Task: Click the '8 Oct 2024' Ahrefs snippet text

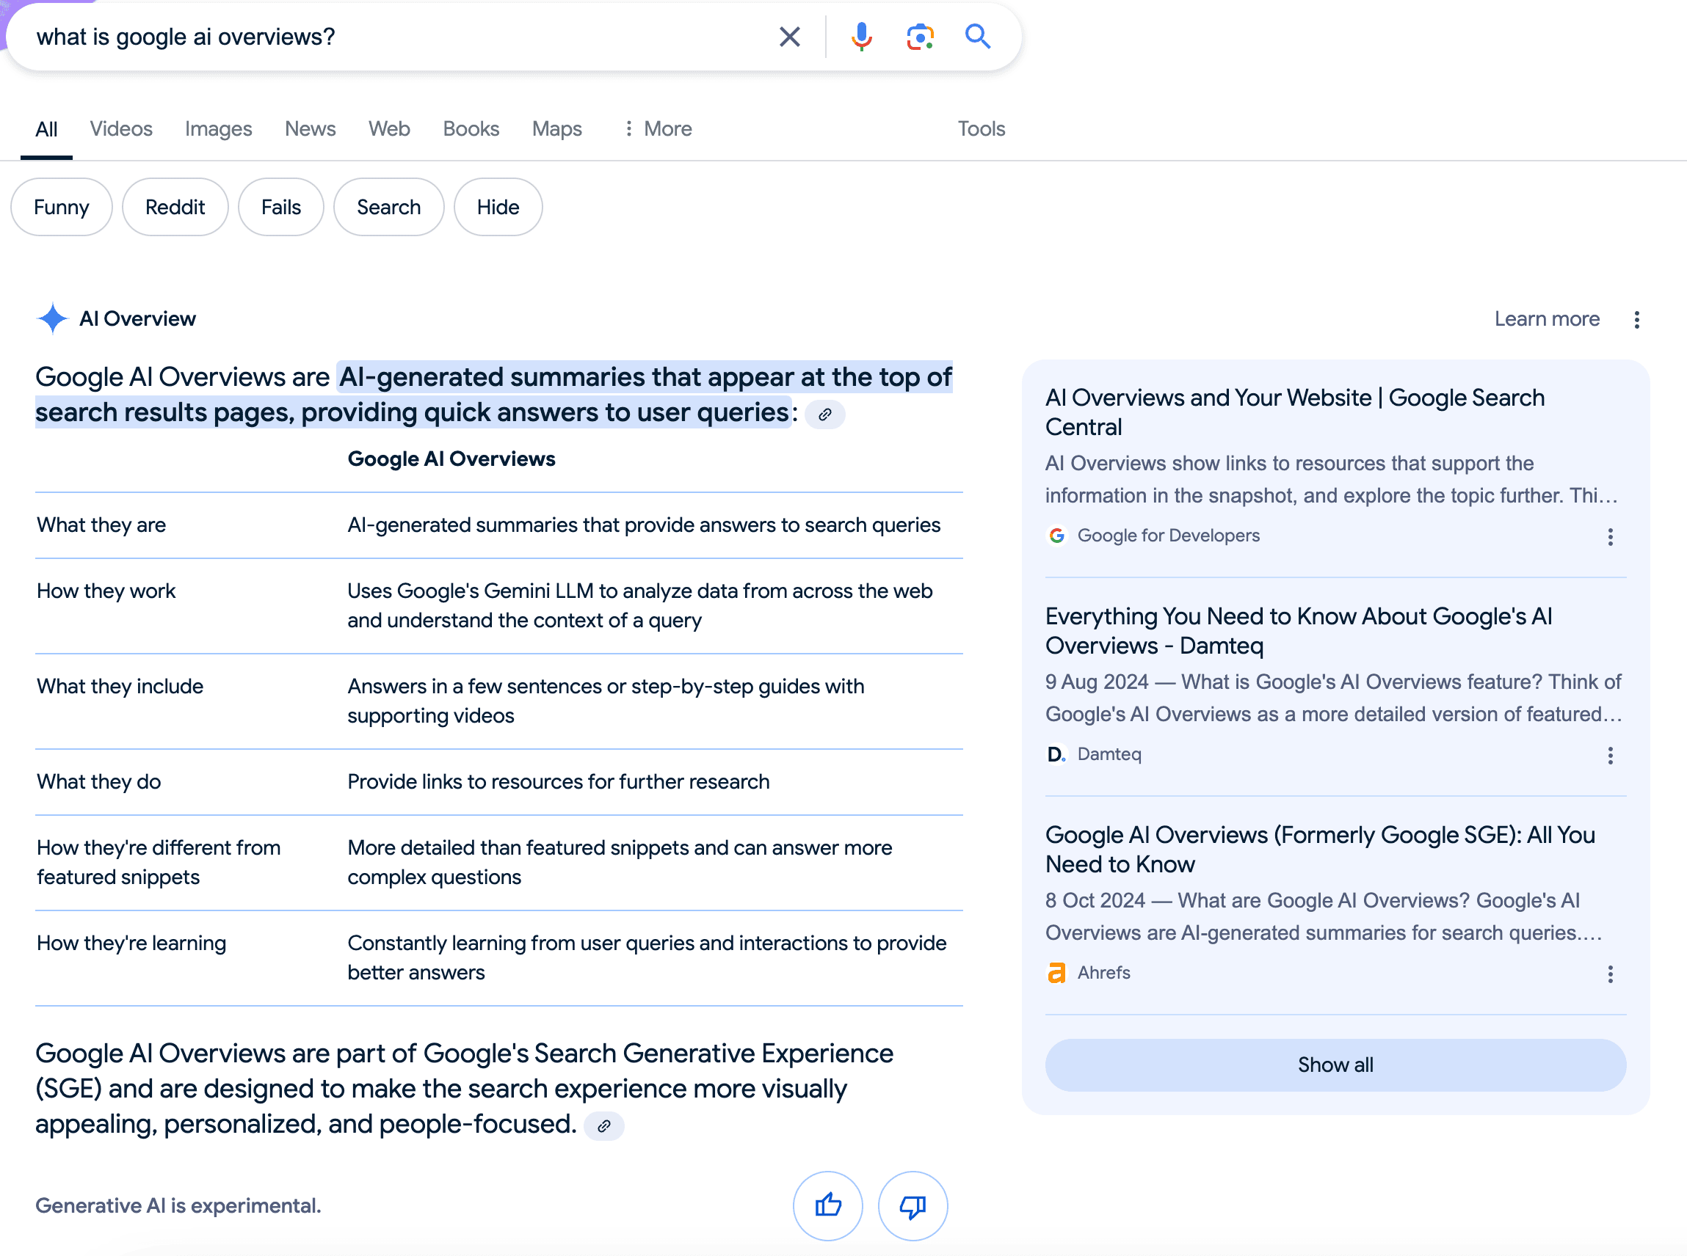Action: click(x=1324, y=917)
